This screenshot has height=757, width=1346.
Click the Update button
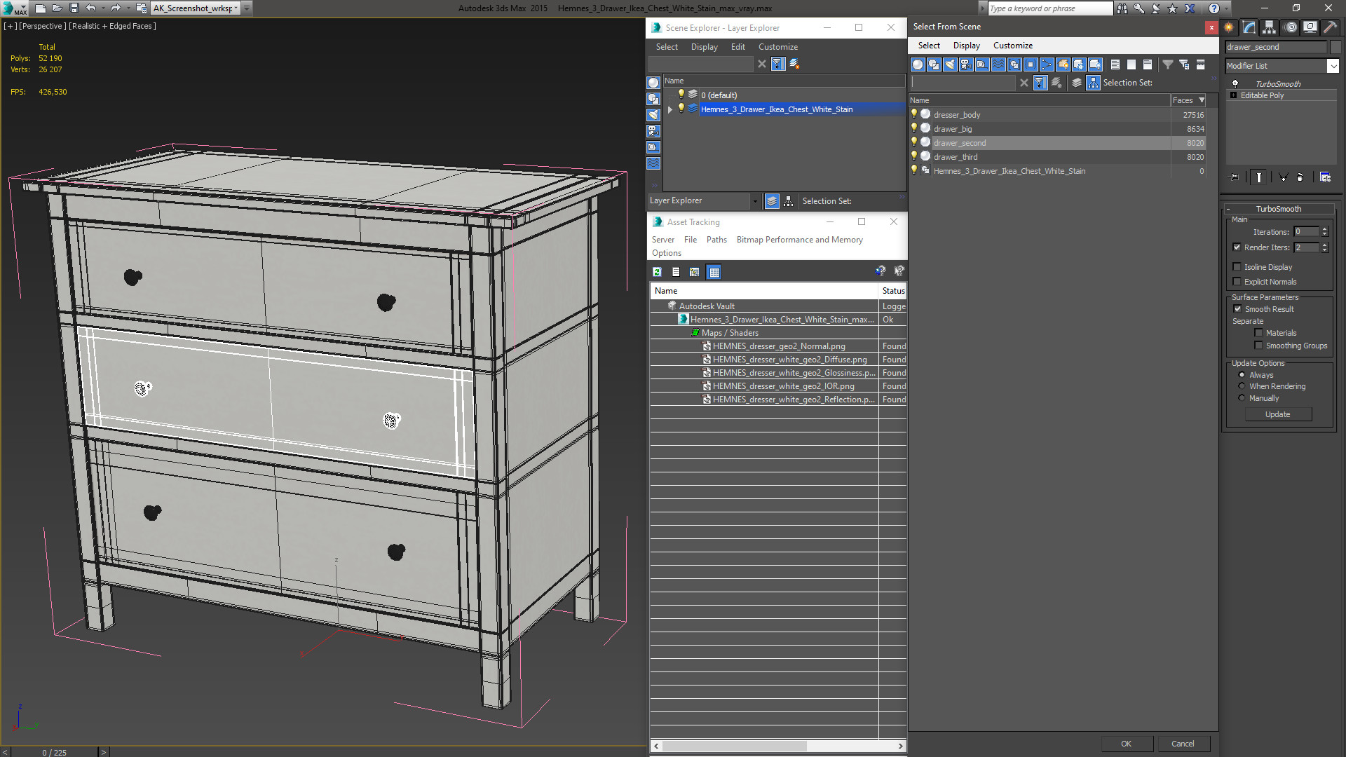1277,414
